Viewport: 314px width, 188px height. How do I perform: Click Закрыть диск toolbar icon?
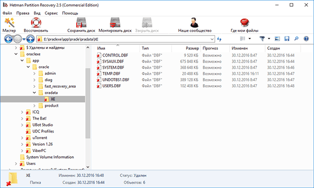(147, 23)
